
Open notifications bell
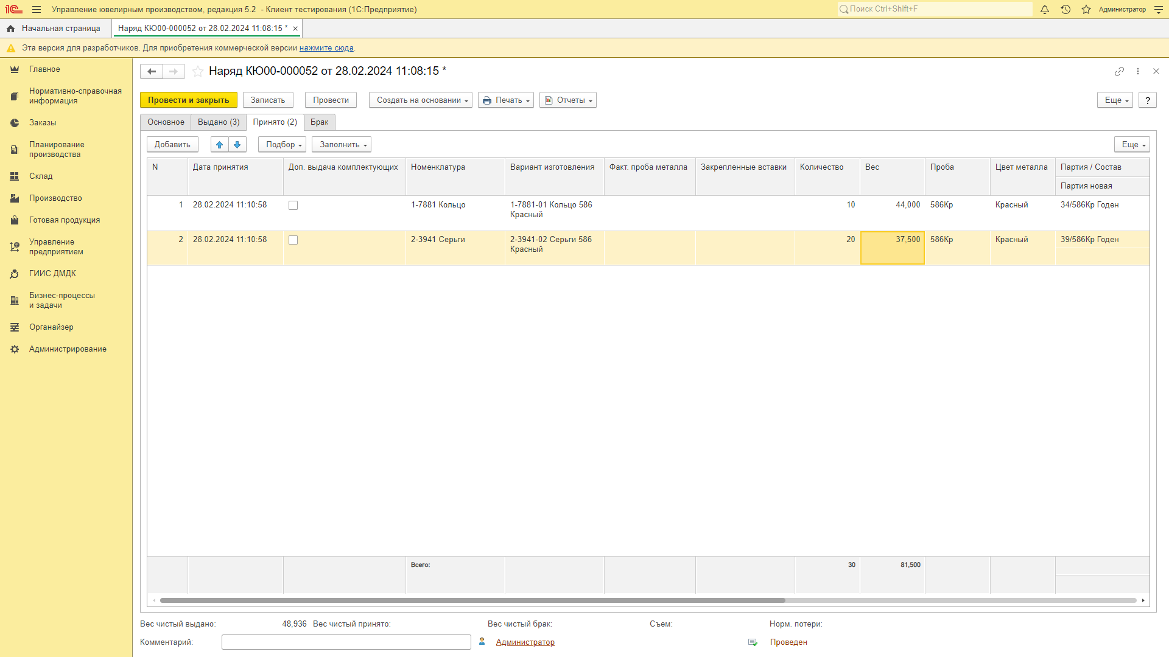(x=1045, y=9)
